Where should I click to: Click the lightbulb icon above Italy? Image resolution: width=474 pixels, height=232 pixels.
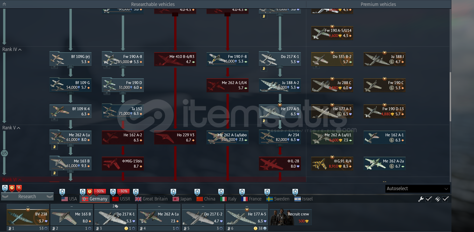point(221,192)
